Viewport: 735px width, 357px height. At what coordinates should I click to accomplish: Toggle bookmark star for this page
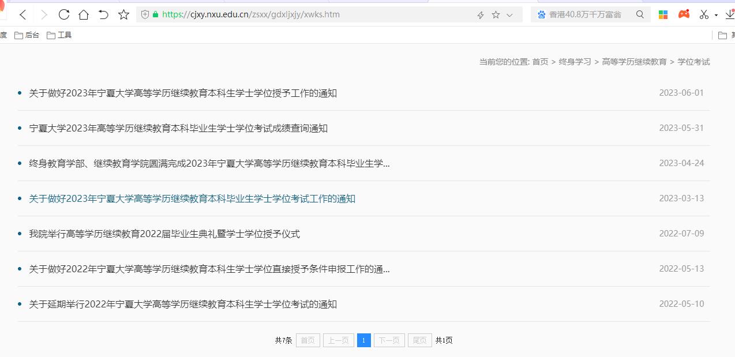coord(496,14)
